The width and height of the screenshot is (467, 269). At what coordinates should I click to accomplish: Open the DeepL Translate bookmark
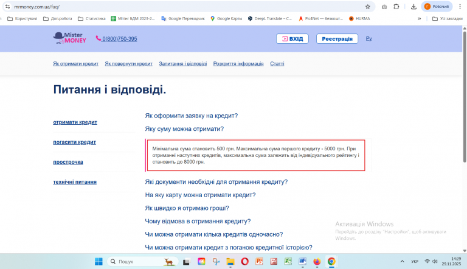[x=270, y=18]
